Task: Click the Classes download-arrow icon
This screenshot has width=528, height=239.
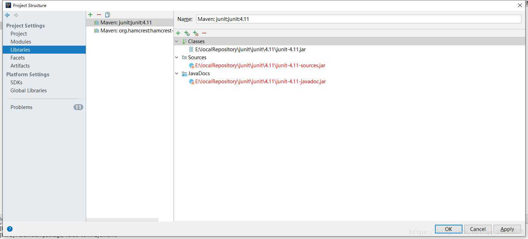Action: (184, 41)
